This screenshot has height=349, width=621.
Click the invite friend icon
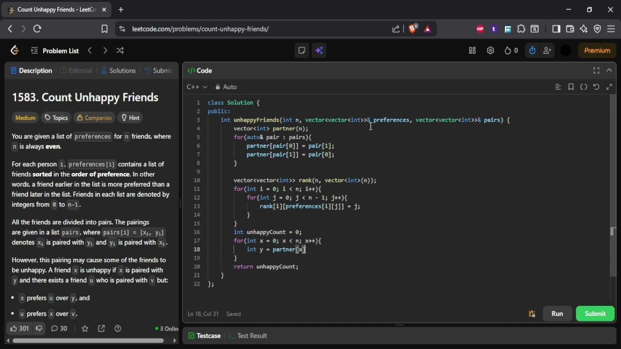click(547, 50)
